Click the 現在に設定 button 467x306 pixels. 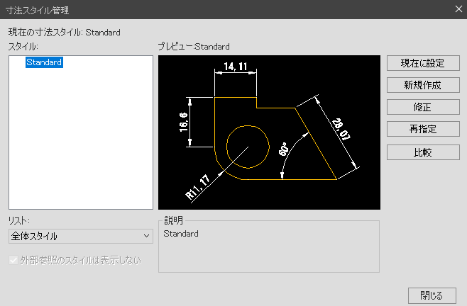pyautogui.click(x=423, y=63)
